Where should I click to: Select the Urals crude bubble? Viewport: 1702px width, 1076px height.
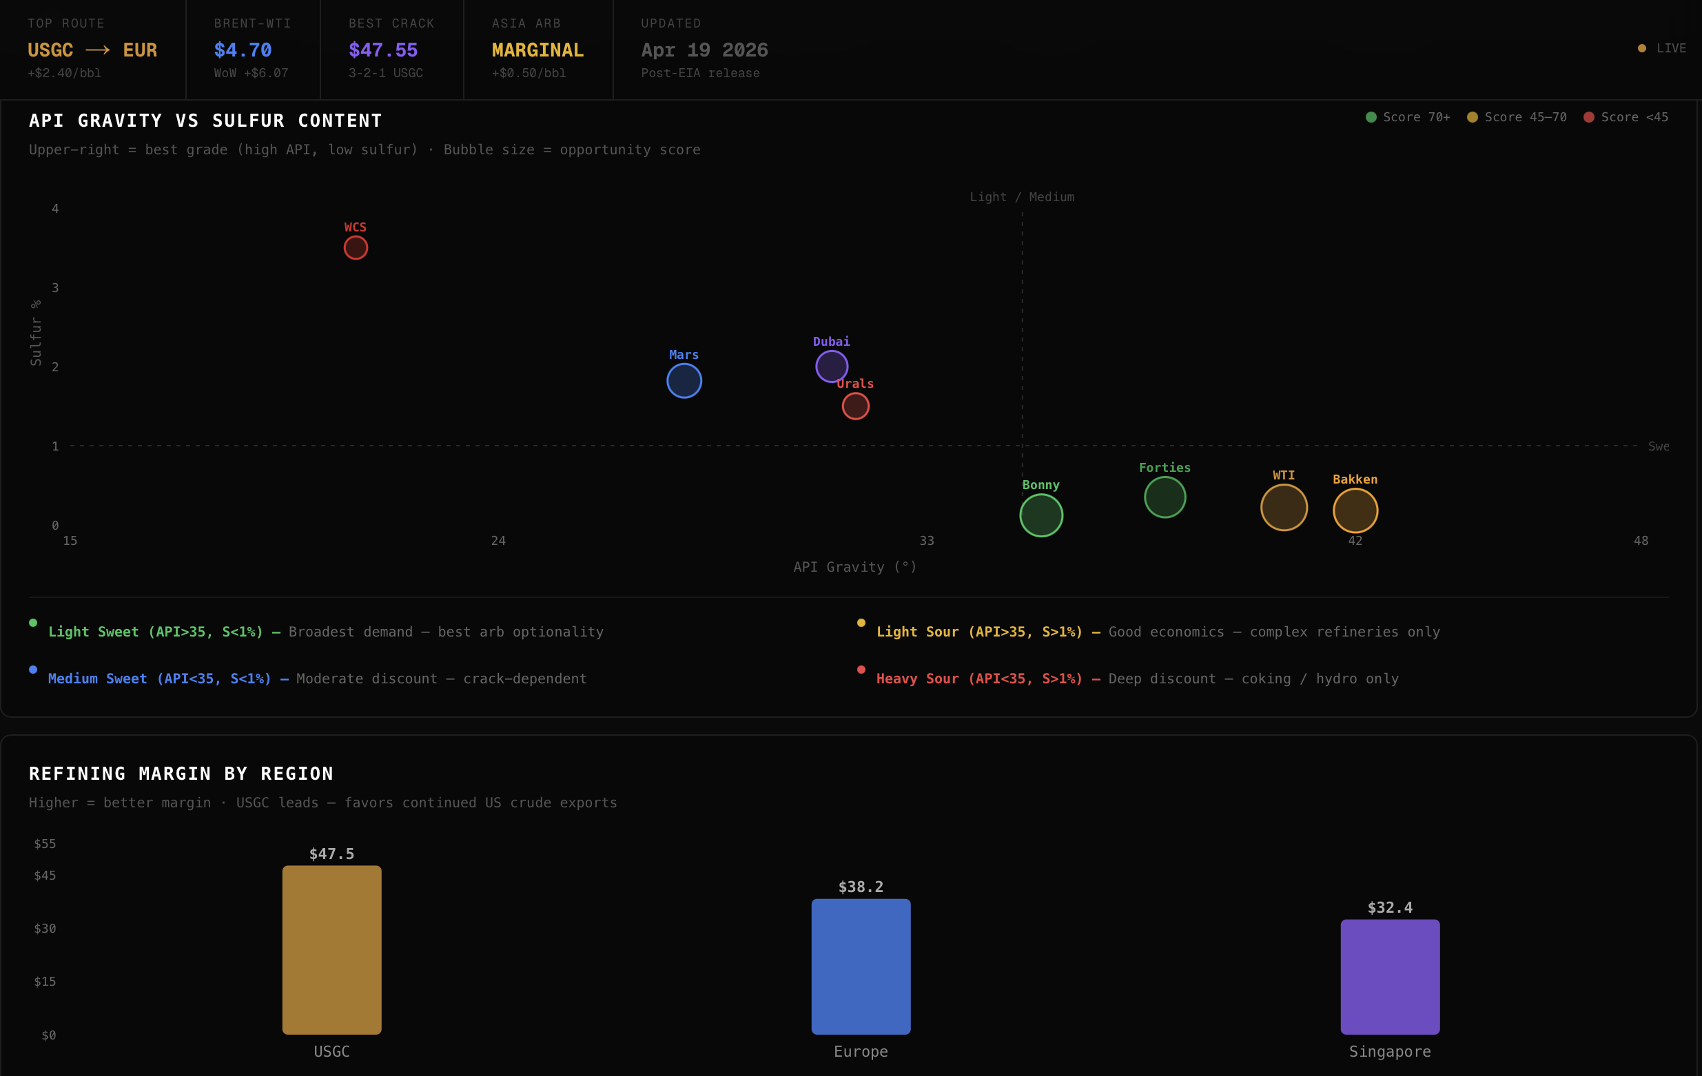[x=855, y=406]
